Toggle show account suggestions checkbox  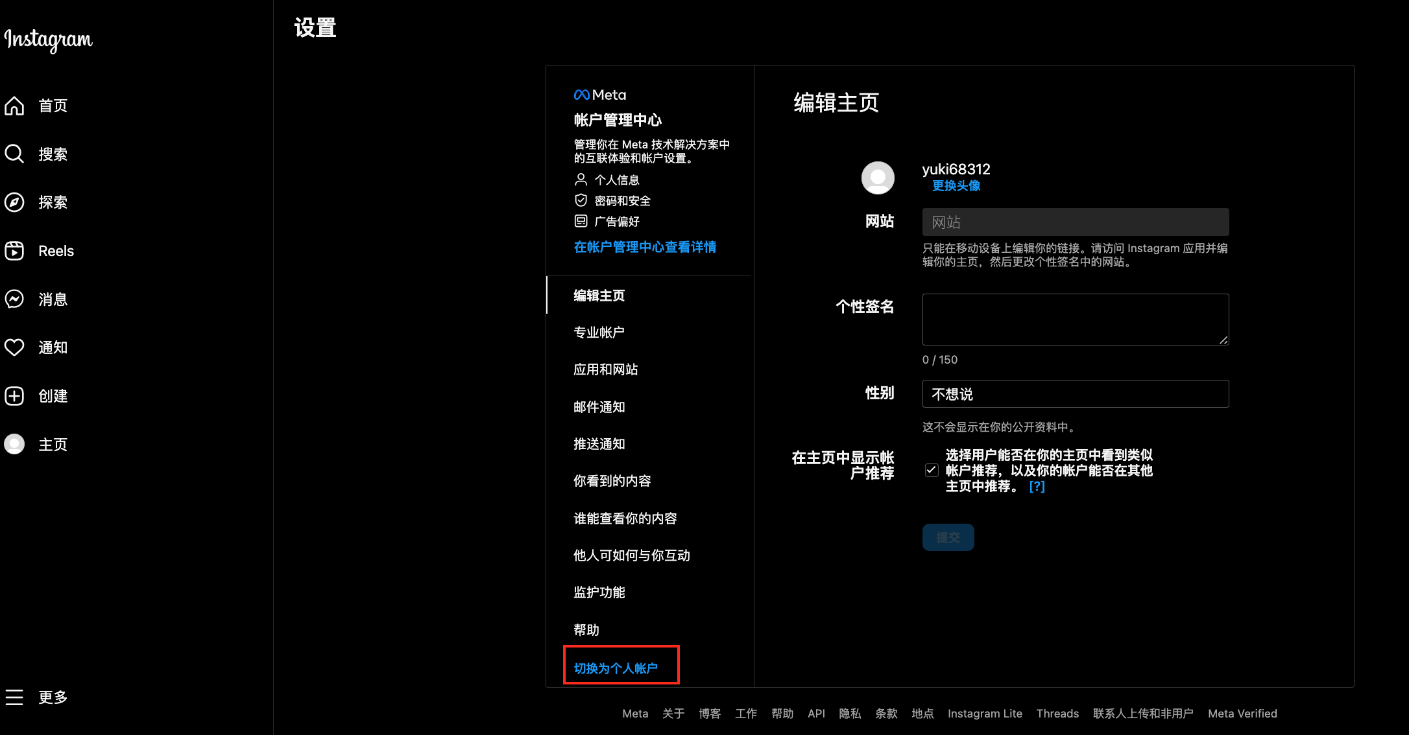coord(932,471)
